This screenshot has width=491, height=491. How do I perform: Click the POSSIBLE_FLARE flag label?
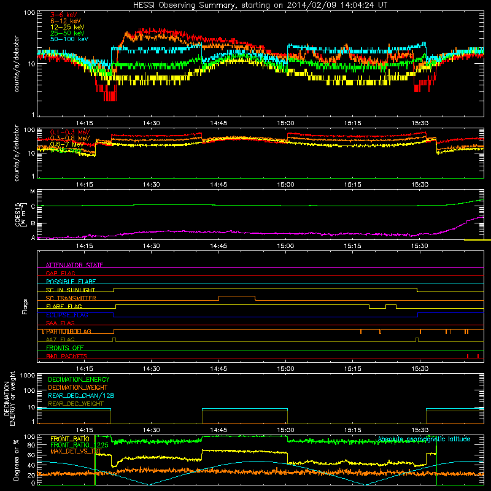(x=71, y=282)
